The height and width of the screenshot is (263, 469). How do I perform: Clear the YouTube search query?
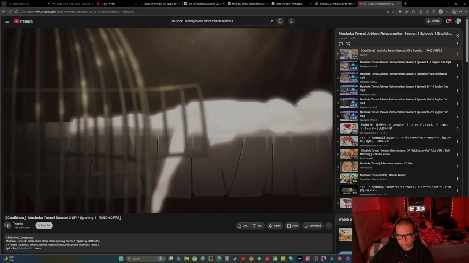(x=272, y=21)
